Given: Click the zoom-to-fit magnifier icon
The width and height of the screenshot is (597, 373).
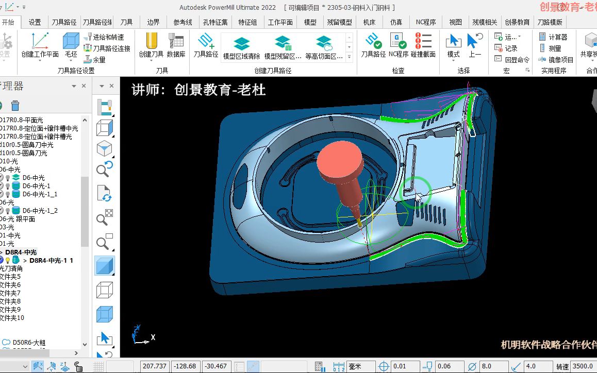Looking at the screenshot, I should click(x=104, y=217).
